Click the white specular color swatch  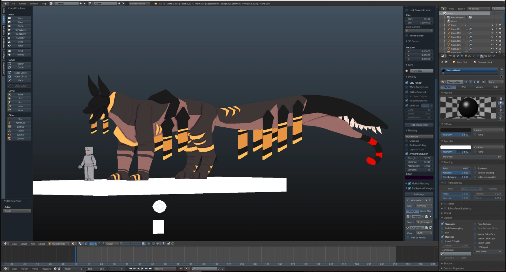(455, 147)
